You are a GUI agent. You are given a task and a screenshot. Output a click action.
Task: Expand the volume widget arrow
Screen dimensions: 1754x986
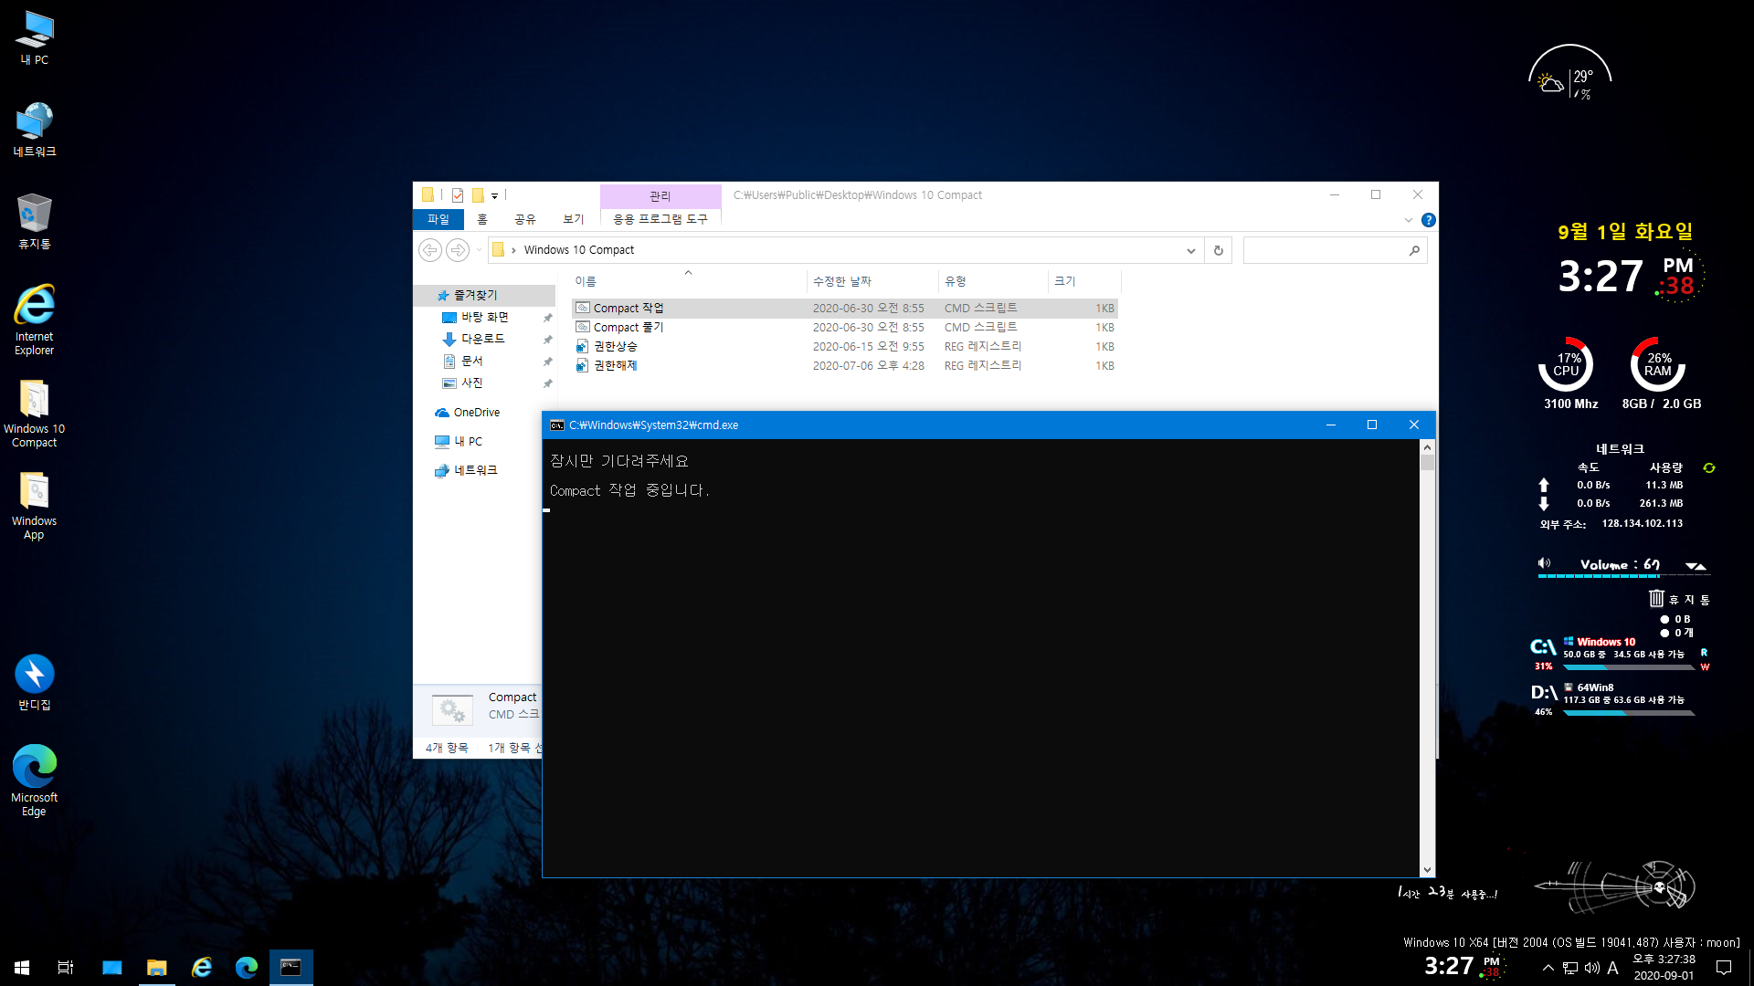pos(1696,566)
